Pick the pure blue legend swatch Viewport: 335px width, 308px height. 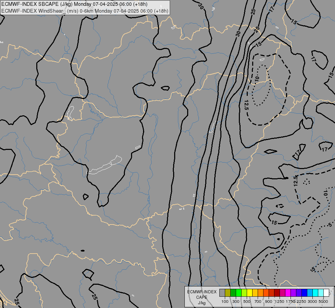click(x=305, y=293)
